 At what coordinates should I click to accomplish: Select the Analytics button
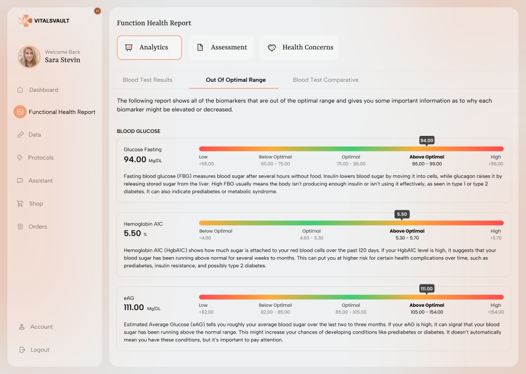click(x=149, y=47)
